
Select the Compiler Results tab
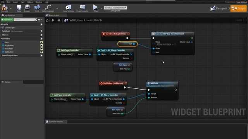56,122
